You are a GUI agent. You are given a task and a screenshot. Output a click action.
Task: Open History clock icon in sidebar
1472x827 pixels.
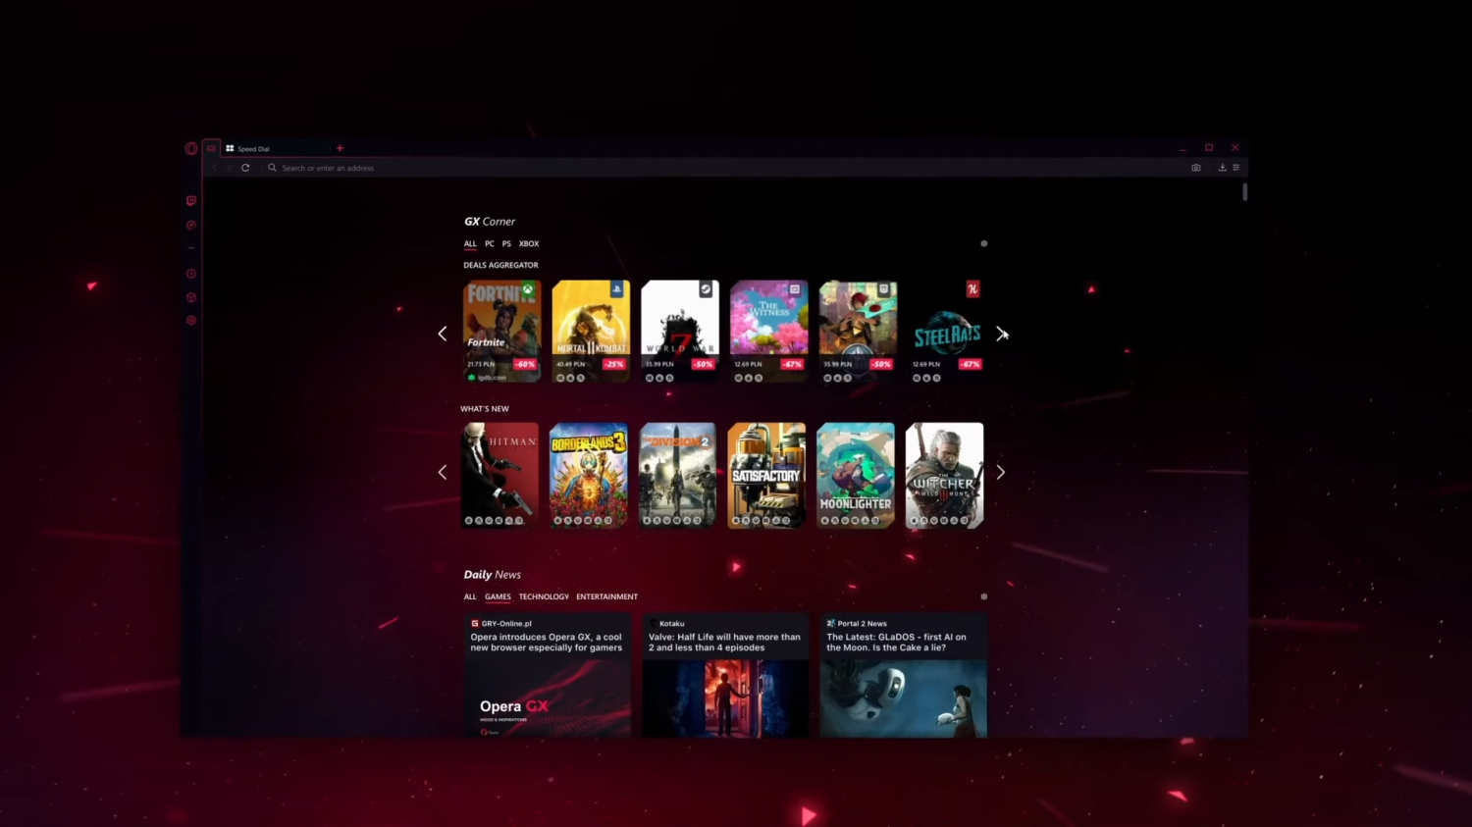pyautogui.click(x=191, y=274)
